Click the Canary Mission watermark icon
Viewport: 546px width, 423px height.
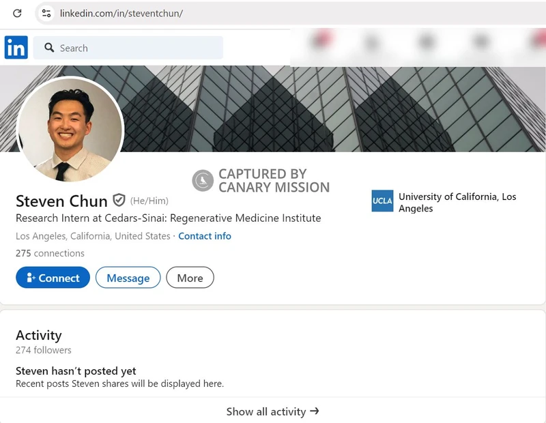click(x=201, y=178)
